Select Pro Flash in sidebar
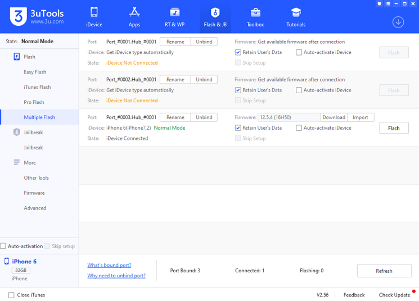419x301 pixels. [x=34, y=102]
